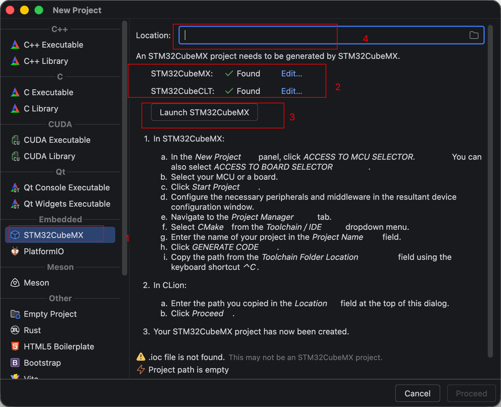
Task: Select CUDA Executable project type
Action: [60, 140]
